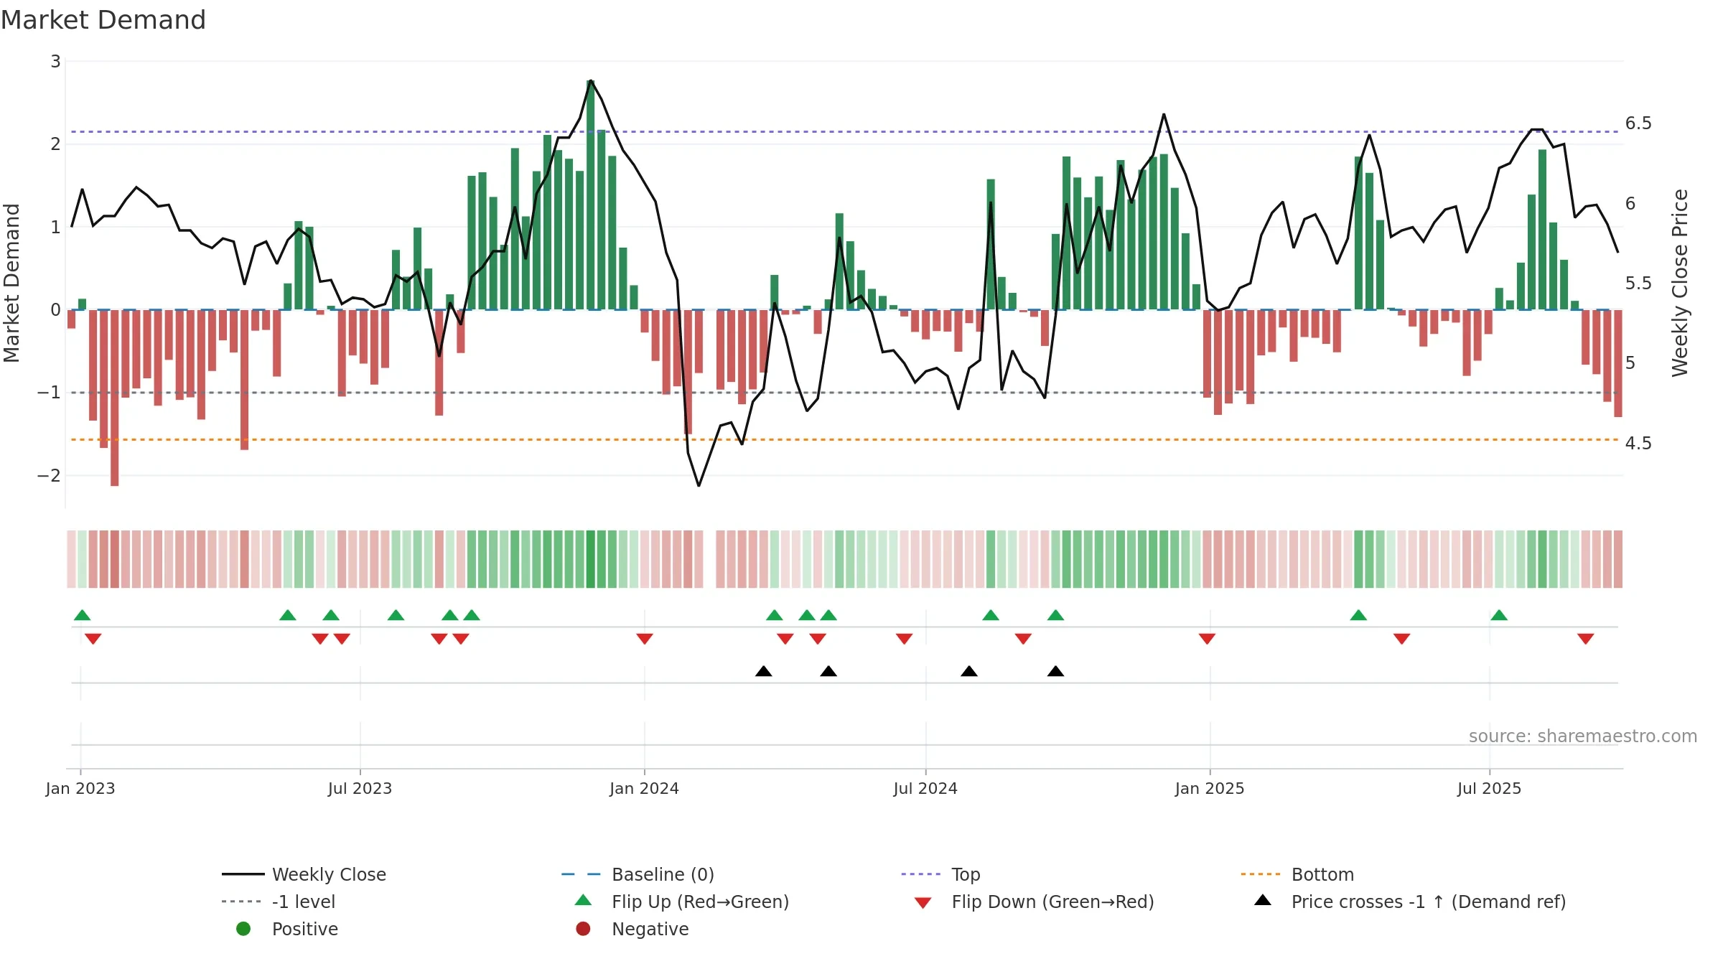Click the 5.5 tick on price axis
Screen dimensions: 1723x969
pos(1638,284)
